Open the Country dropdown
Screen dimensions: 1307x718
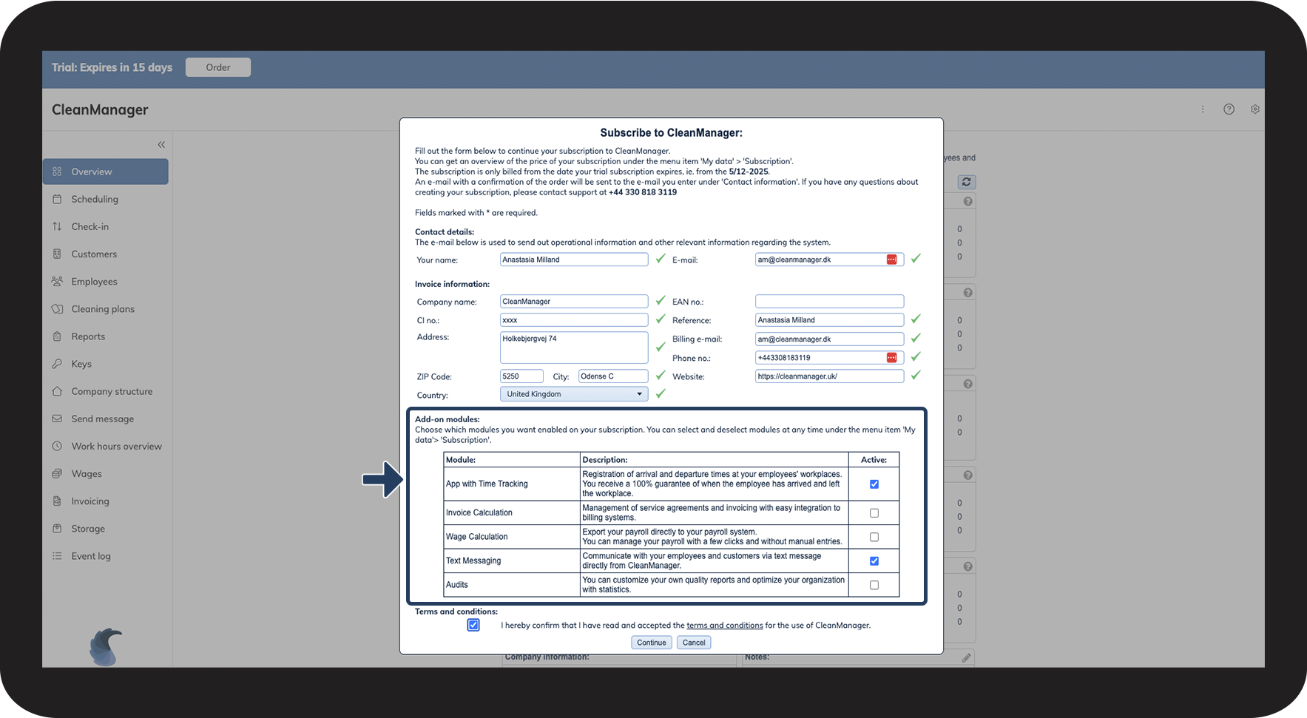coord(574,394)
